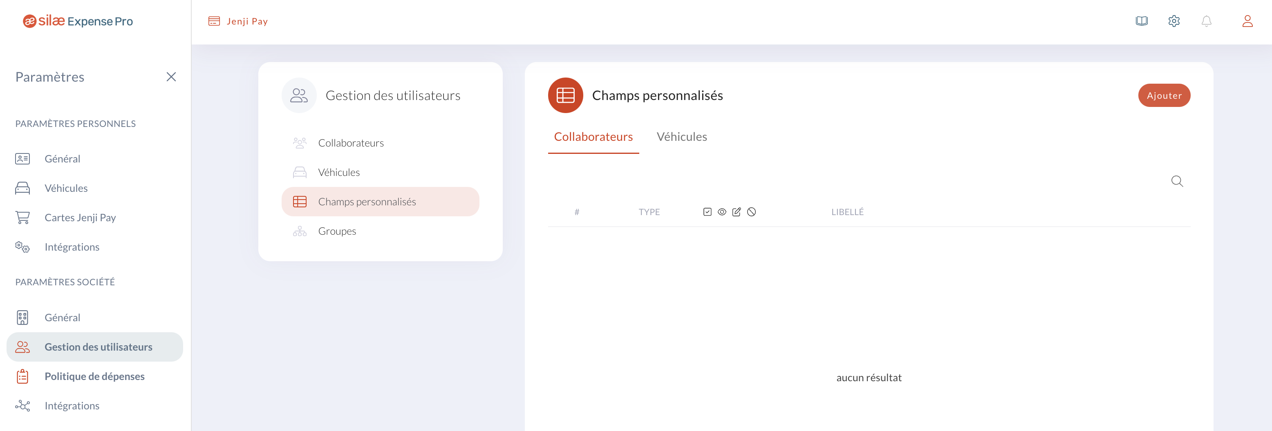
Task: Click the company Intégrations network icon
Action: (x=22, y=406)
